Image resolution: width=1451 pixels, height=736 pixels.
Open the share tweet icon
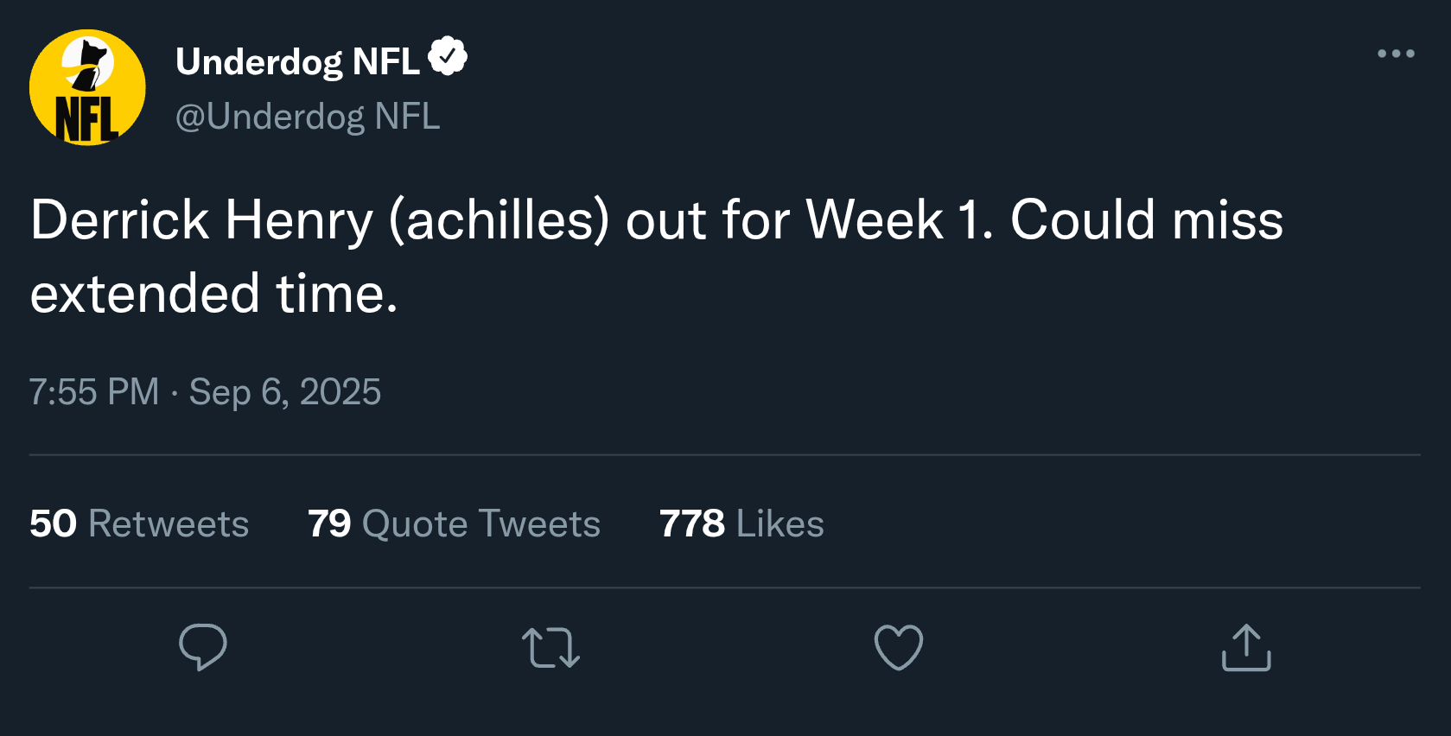point(1246,647)
